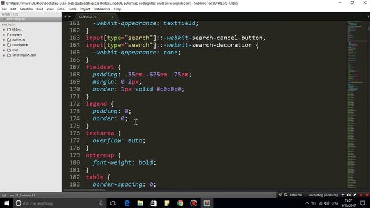The width and height of the screenshot is (370, 208).
Task: Click the recorder zoom magnifier icon
Action: coord(286,195)
